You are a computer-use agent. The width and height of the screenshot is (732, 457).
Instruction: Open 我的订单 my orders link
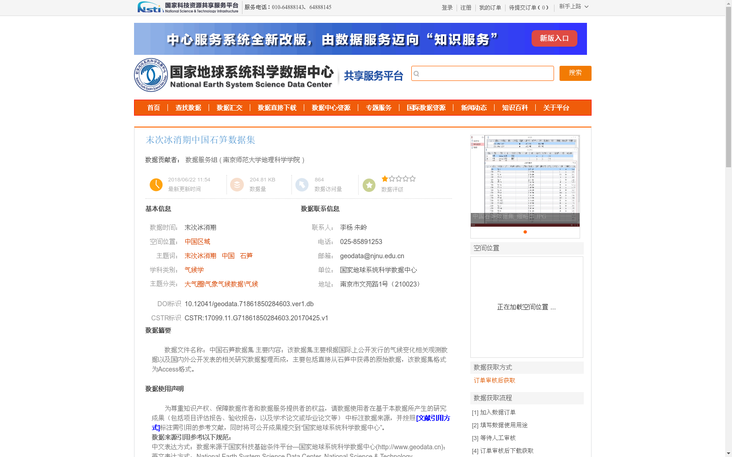pyautogui.click(x=490, y=8)
